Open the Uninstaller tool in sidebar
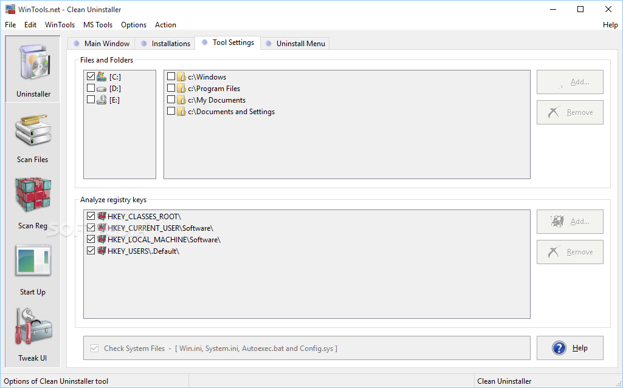This screenshot has height=388, width=623. coord(33,69)
